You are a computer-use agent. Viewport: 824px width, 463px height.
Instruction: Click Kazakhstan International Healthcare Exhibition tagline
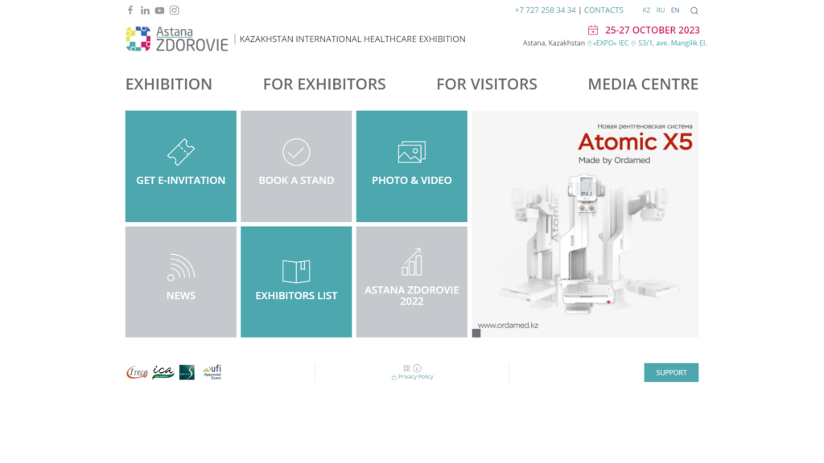point(352,39)
